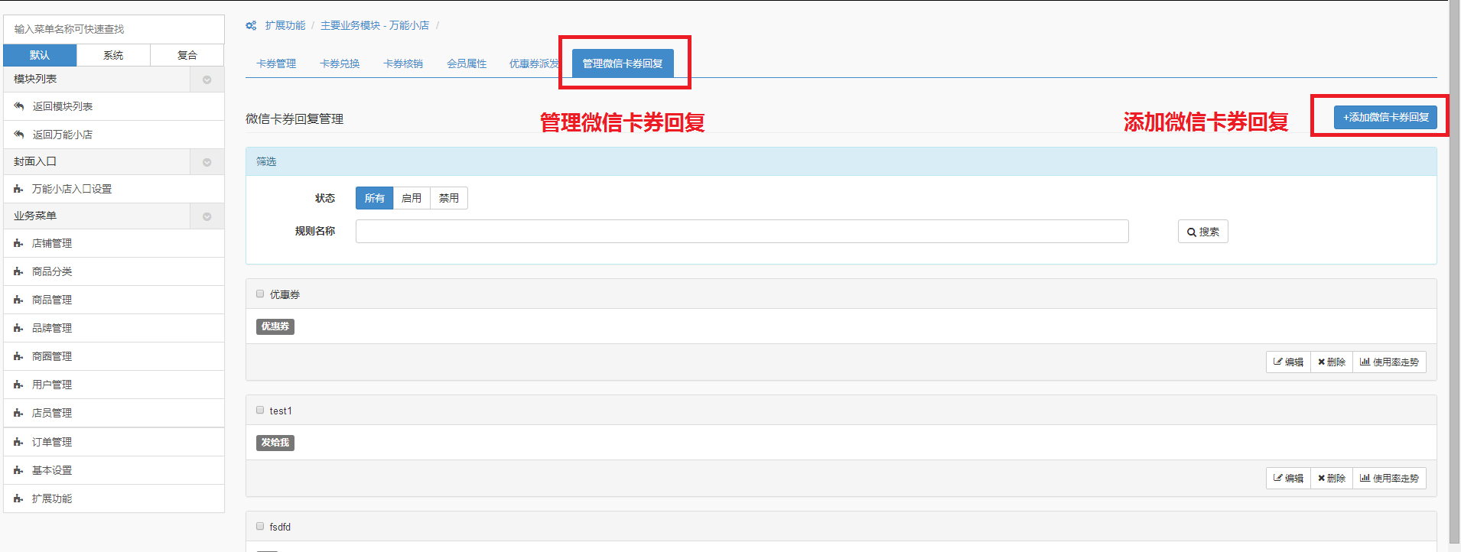
Task: Open 订单管理 menu item
Action: 114,442
